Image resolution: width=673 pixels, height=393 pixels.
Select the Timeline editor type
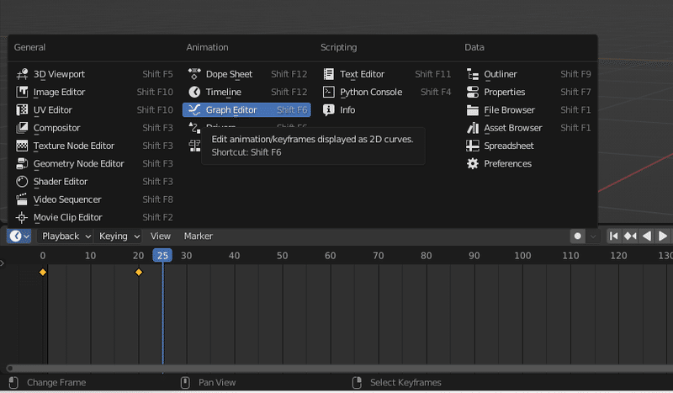click(246, 92)
